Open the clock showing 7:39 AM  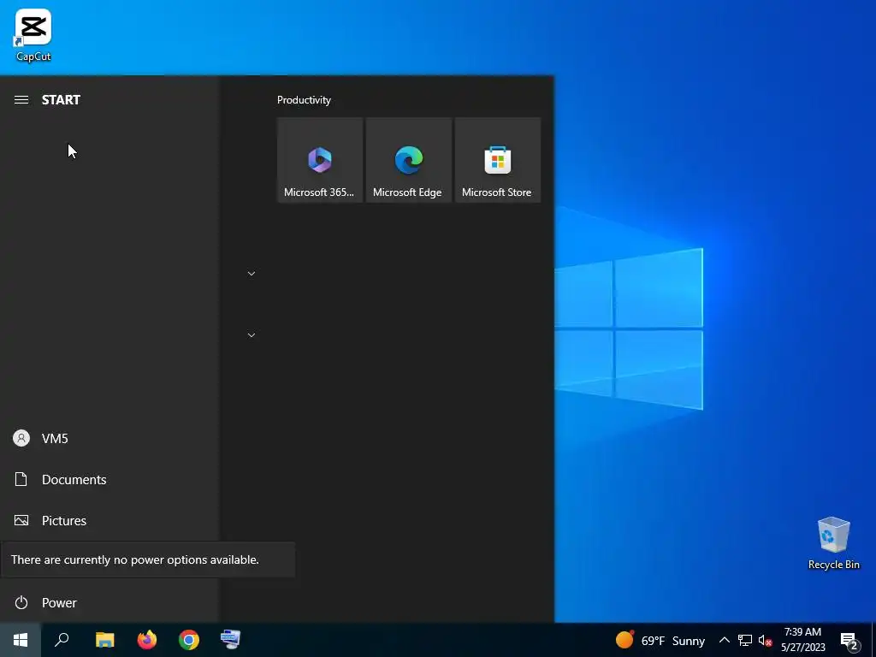[x=802, y=640]
